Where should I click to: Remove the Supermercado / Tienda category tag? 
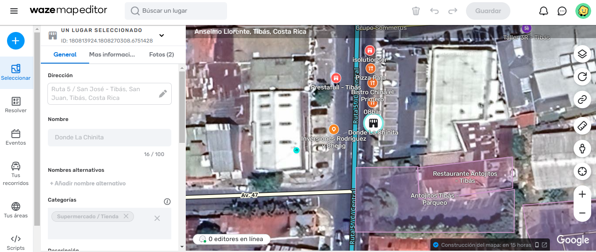(126, 217)
